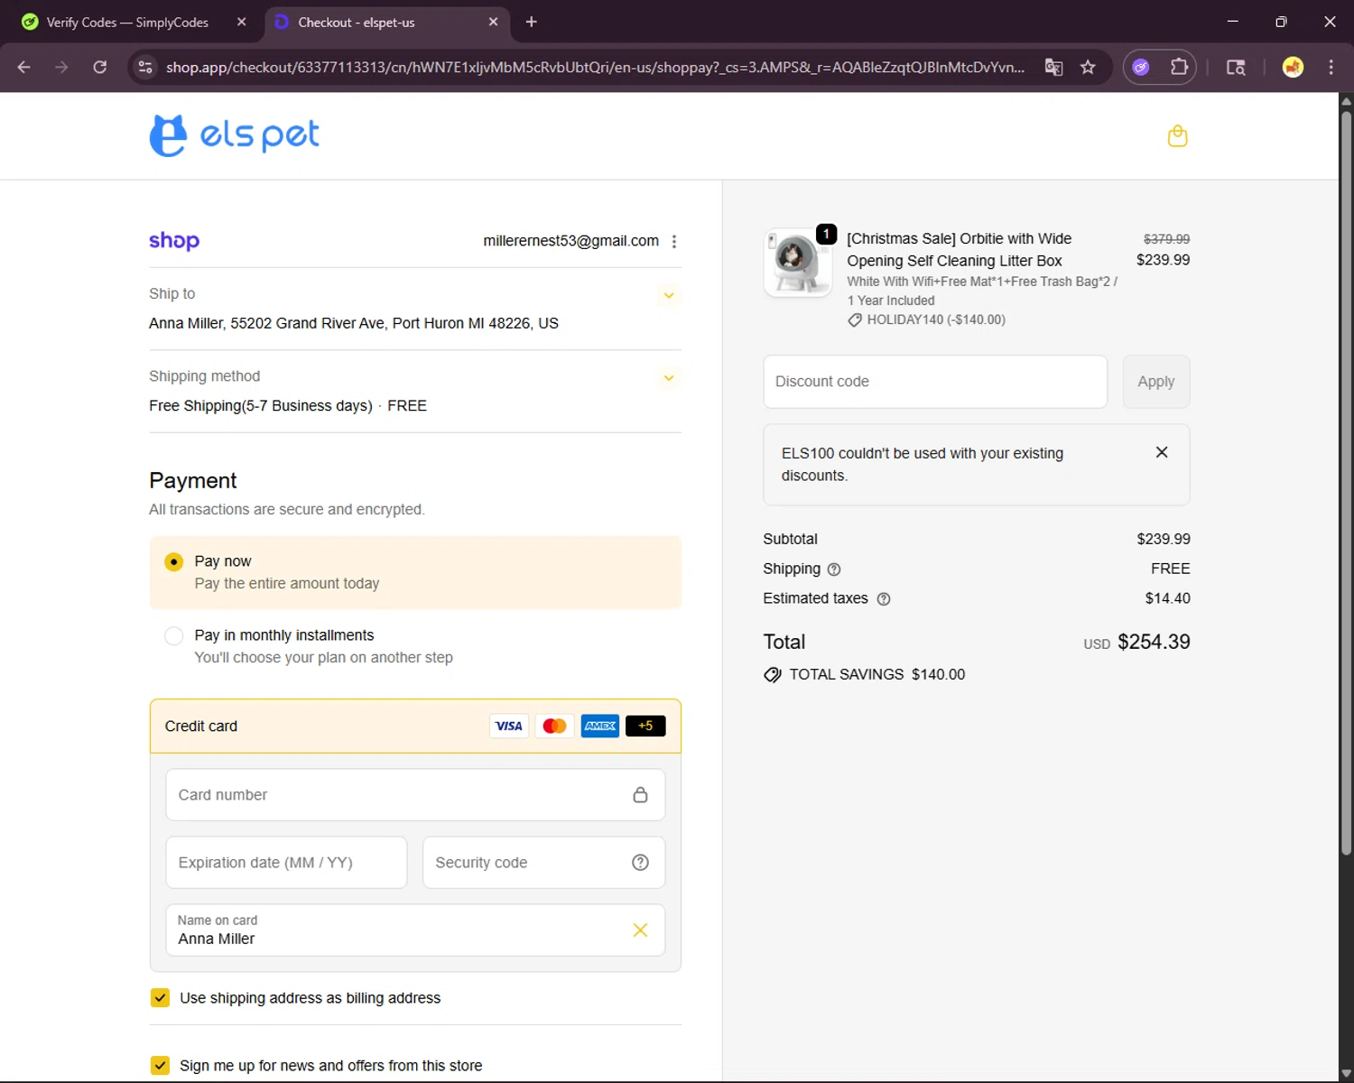Click the Visa card icon
1354x1083 pixels.
(x=508, y=726)
